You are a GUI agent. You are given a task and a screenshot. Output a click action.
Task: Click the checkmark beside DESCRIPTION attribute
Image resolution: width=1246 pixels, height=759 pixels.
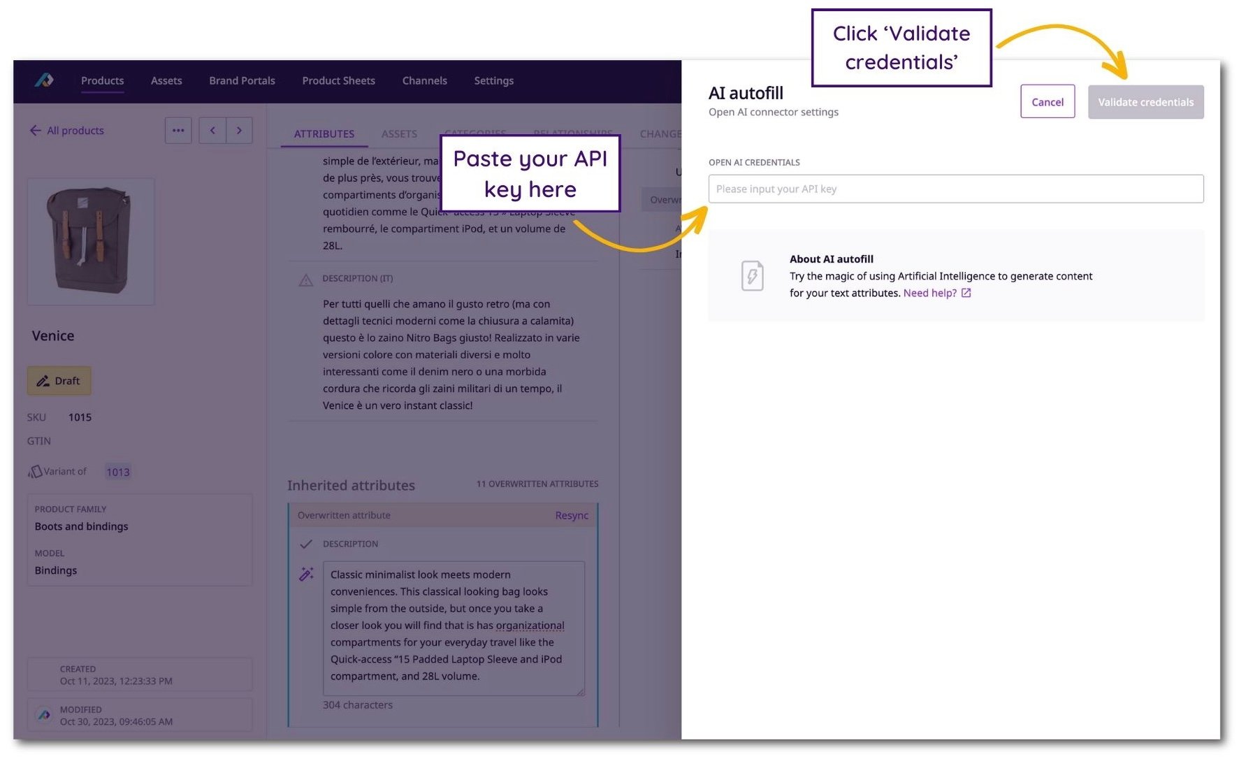click(305, 544)
